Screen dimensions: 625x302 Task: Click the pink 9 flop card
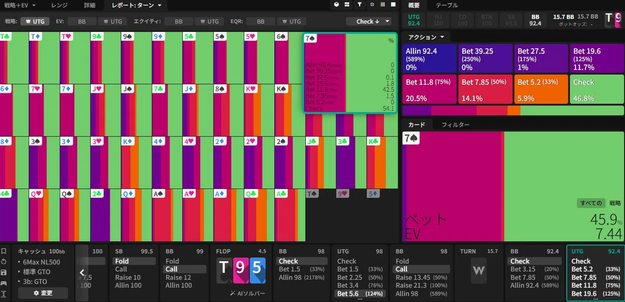pyautogui.click(x=240, y=271)
